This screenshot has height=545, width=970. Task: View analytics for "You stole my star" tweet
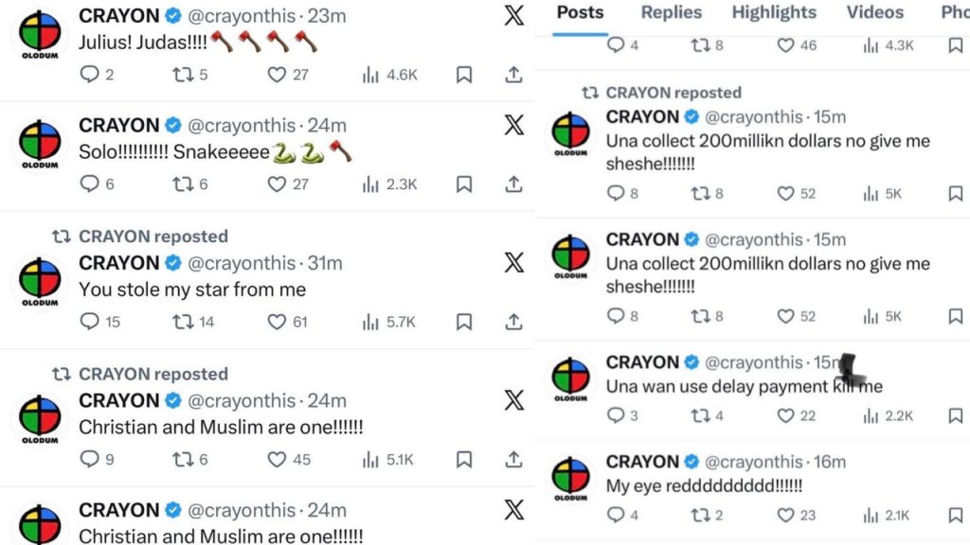[x=371, y=322]
